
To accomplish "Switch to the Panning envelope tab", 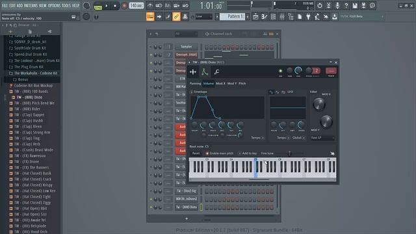I will (x=195, y=84).
